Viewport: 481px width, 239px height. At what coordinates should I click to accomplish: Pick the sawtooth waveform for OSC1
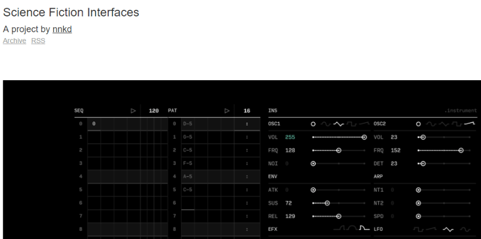363,124
